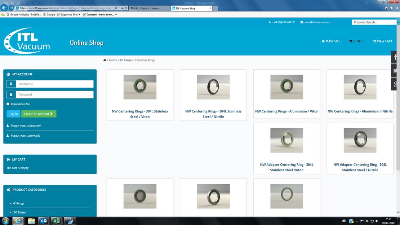This screenshot has height=225, width=400.
Task: Click Windows Start button
Action: pyautogui.click(x=5, y=221)
